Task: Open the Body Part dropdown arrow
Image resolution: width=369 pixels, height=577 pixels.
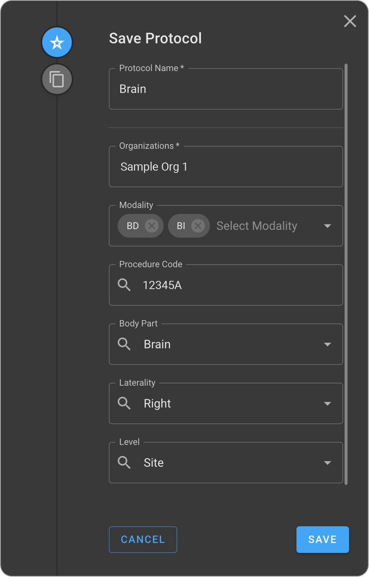Action: 327,344
